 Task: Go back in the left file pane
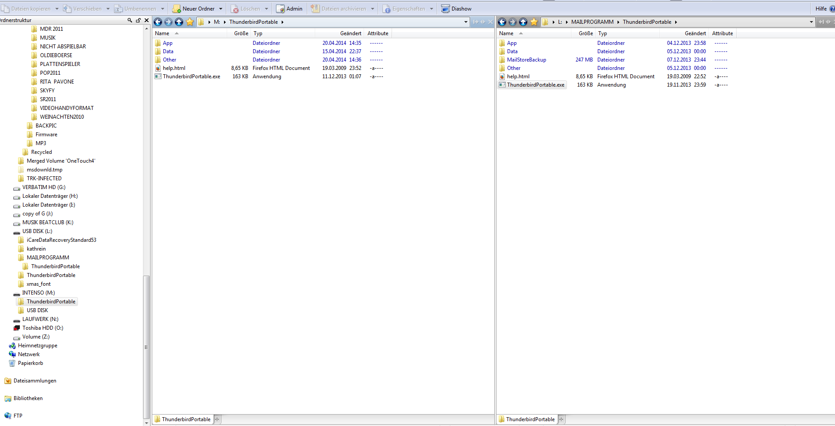point(158,22)
